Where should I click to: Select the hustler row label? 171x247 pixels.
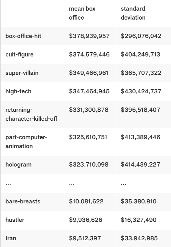coord(15,220)
